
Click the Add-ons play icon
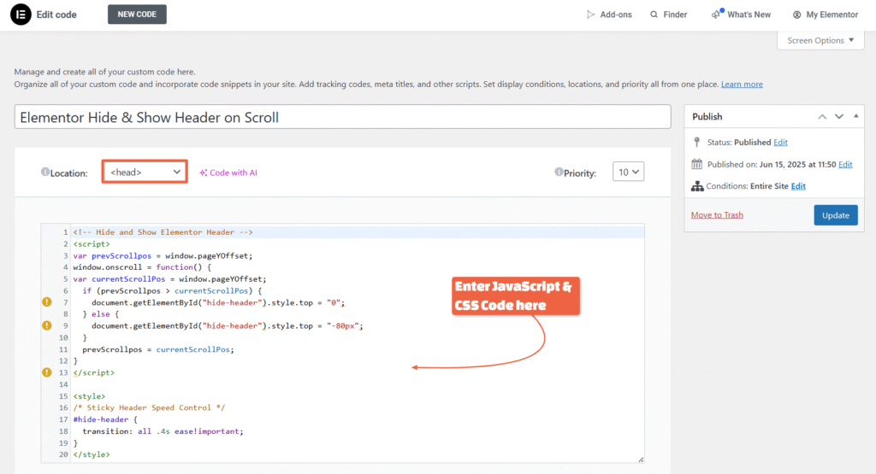(590, 15)
